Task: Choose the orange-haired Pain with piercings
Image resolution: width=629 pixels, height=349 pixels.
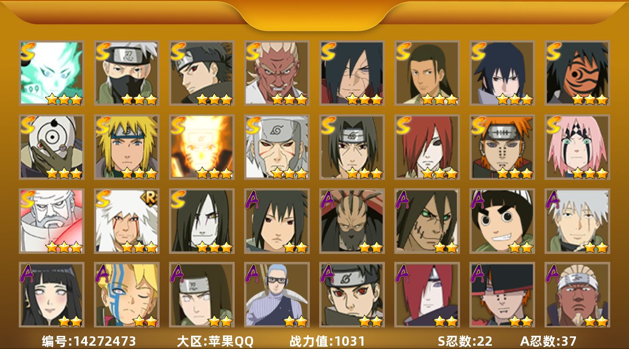Action: [502, 147]
